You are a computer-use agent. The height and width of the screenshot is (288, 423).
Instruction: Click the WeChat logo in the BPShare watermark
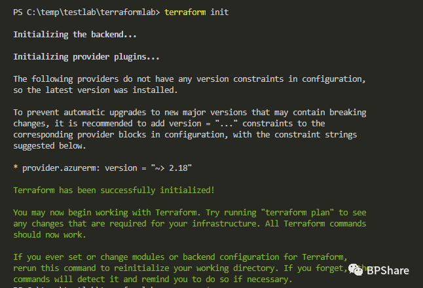pos(356,270)
